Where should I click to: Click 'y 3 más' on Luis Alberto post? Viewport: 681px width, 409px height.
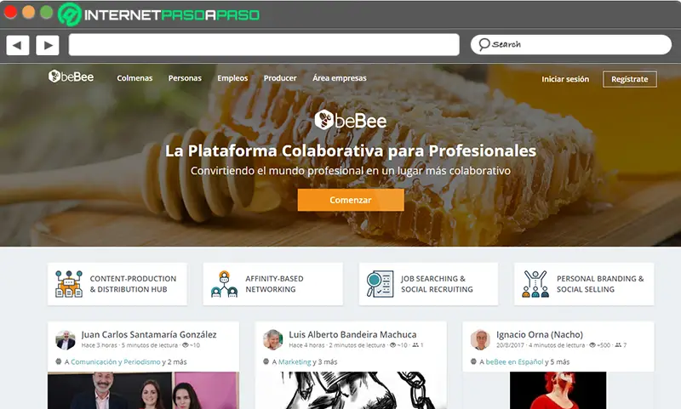pyautogui.click(x=325, y=361)
